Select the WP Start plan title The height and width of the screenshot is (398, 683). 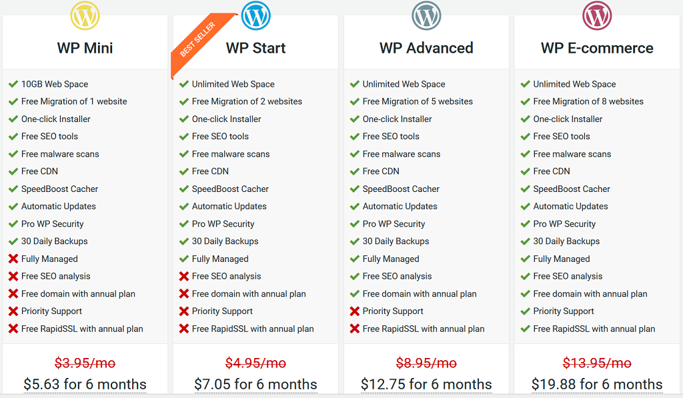point(255,48)
